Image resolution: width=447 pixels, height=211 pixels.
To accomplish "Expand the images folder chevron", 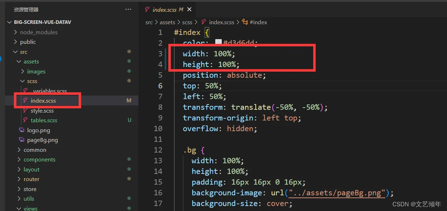I will point(23,71).
